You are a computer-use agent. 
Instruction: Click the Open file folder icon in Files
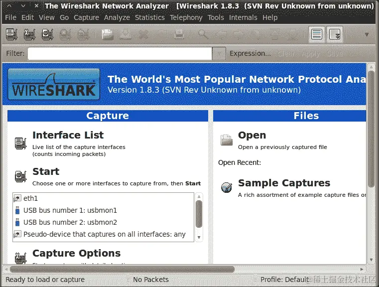click(x=227, y=140)
